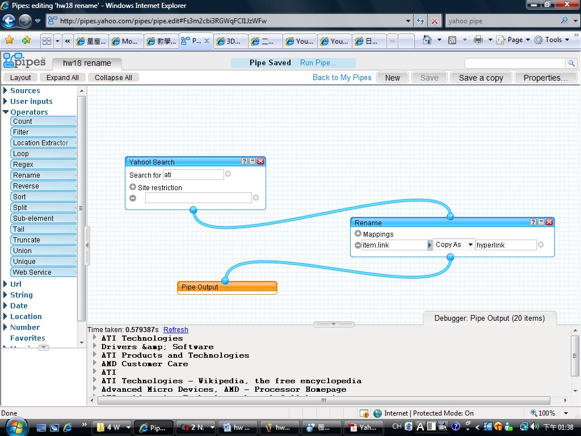Click the module library vertical scrollbar
The height and width of the screenshot is (436, 581).
click(82, 208)
